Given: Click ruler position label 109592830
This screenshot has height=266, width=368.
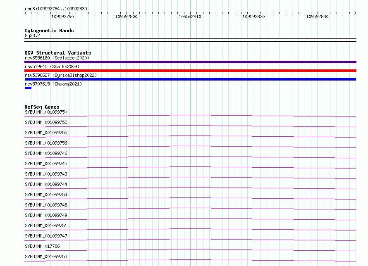Looking at the screenshot, I should pyautogui.click(x=317, y=17).
